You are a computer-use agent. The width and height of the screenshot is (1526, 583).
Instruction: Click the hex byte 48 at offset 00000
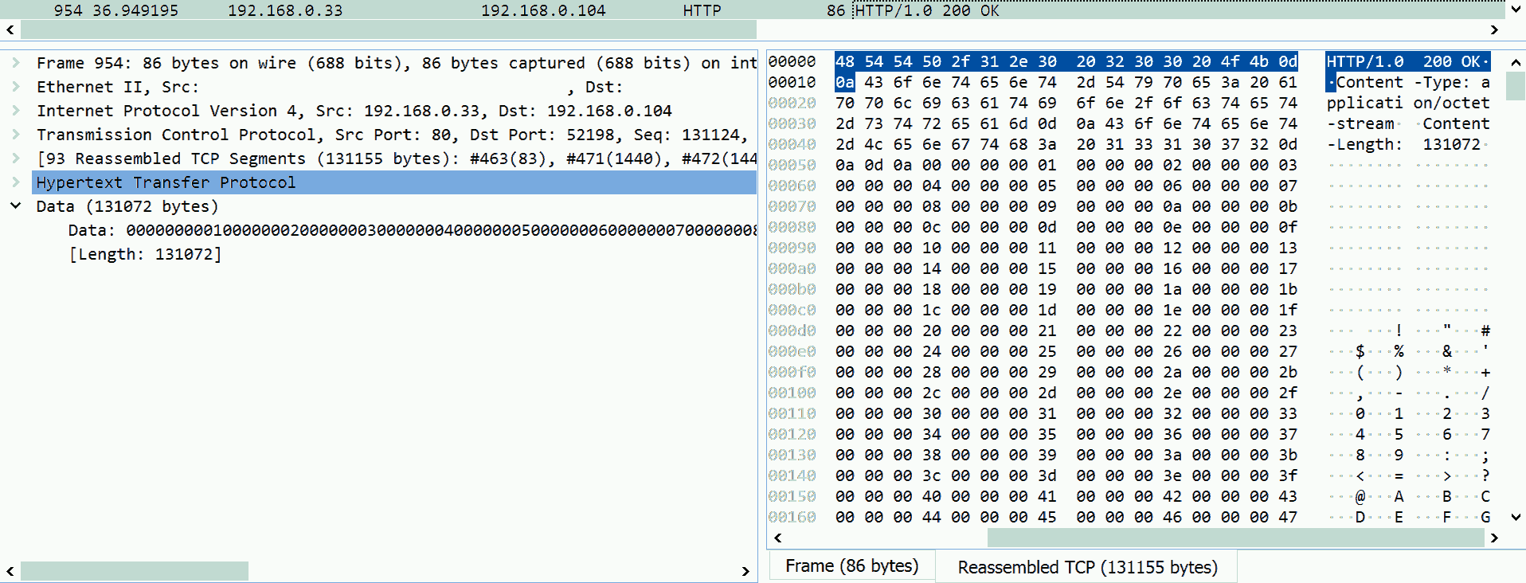pyautogui.click(x=845, y=61)
